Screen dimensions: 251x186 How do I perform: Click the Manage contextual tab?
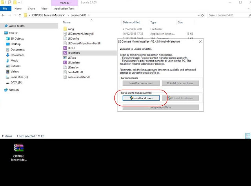(64, 3)
